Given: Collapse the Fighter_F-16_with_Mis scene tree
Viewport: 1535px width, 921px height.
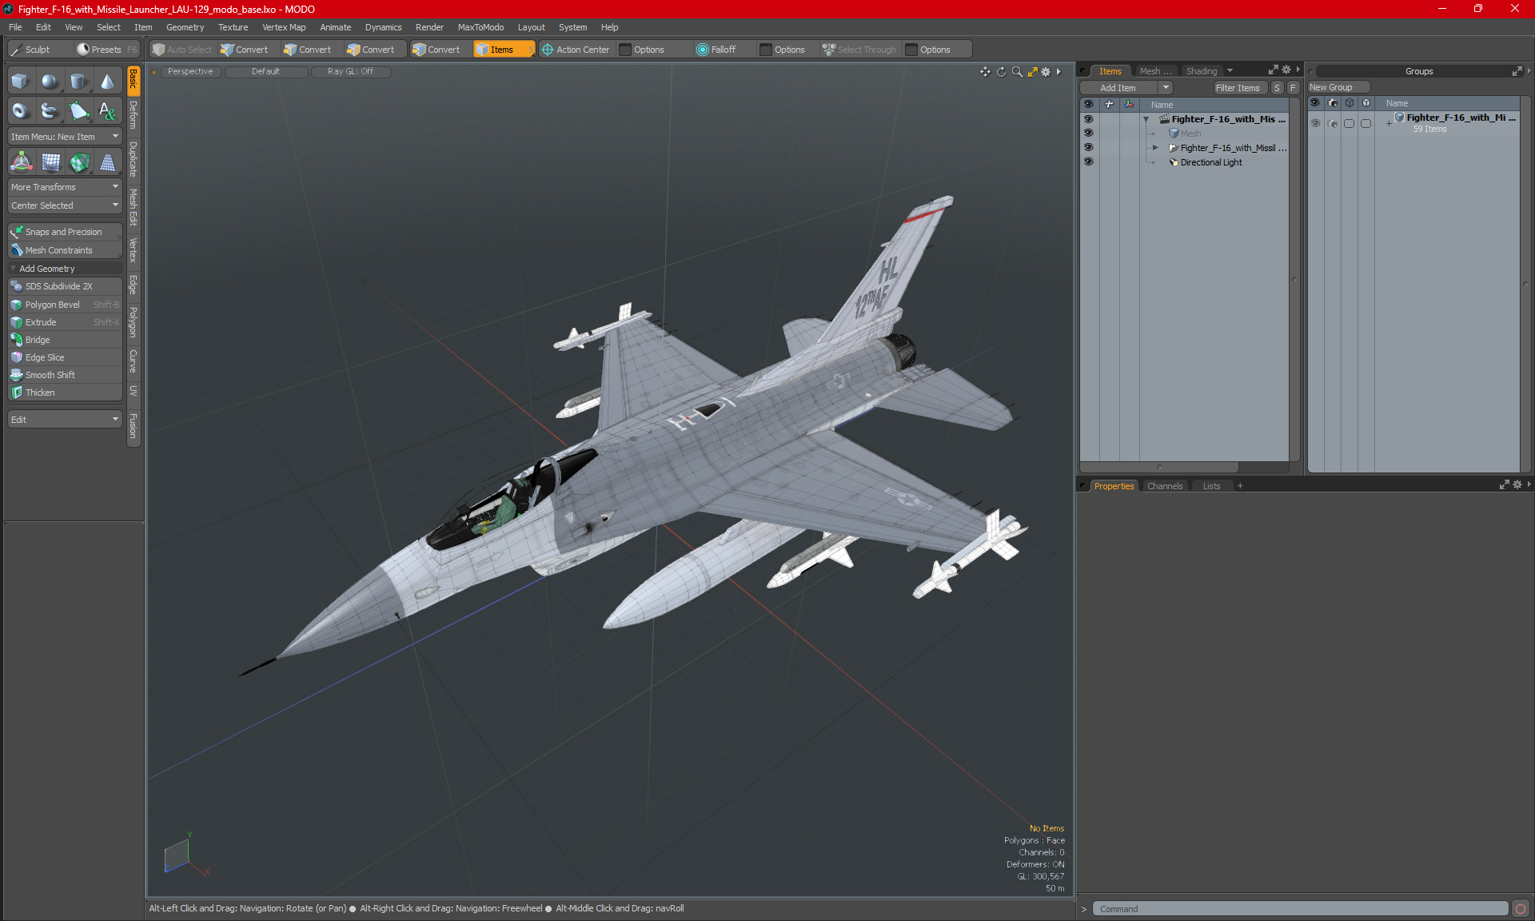Looking at the screenshot, I should coord(1146,119).
